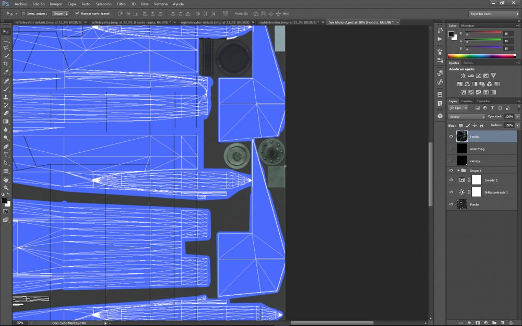Select the Path Selection tool

6,163
